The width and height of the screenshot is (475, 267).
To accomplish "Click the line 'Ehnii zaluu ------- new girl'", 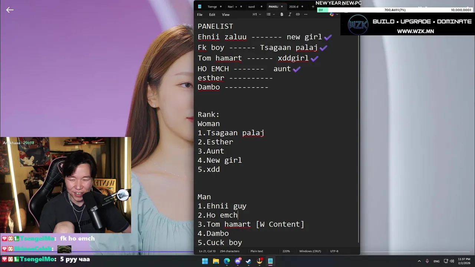I will pos(260,37).
